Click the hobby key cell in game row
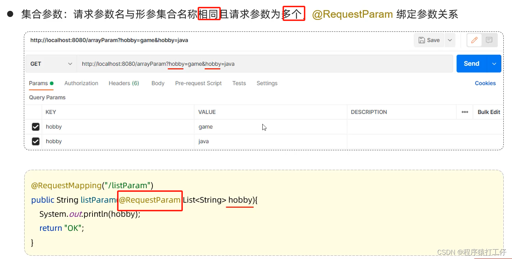512x259 pixels. (x=118, y=127)
